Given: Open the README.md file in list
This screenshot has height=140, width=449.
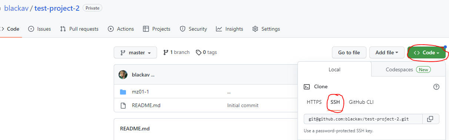Looking at the screenshot, I should [146, 105].
